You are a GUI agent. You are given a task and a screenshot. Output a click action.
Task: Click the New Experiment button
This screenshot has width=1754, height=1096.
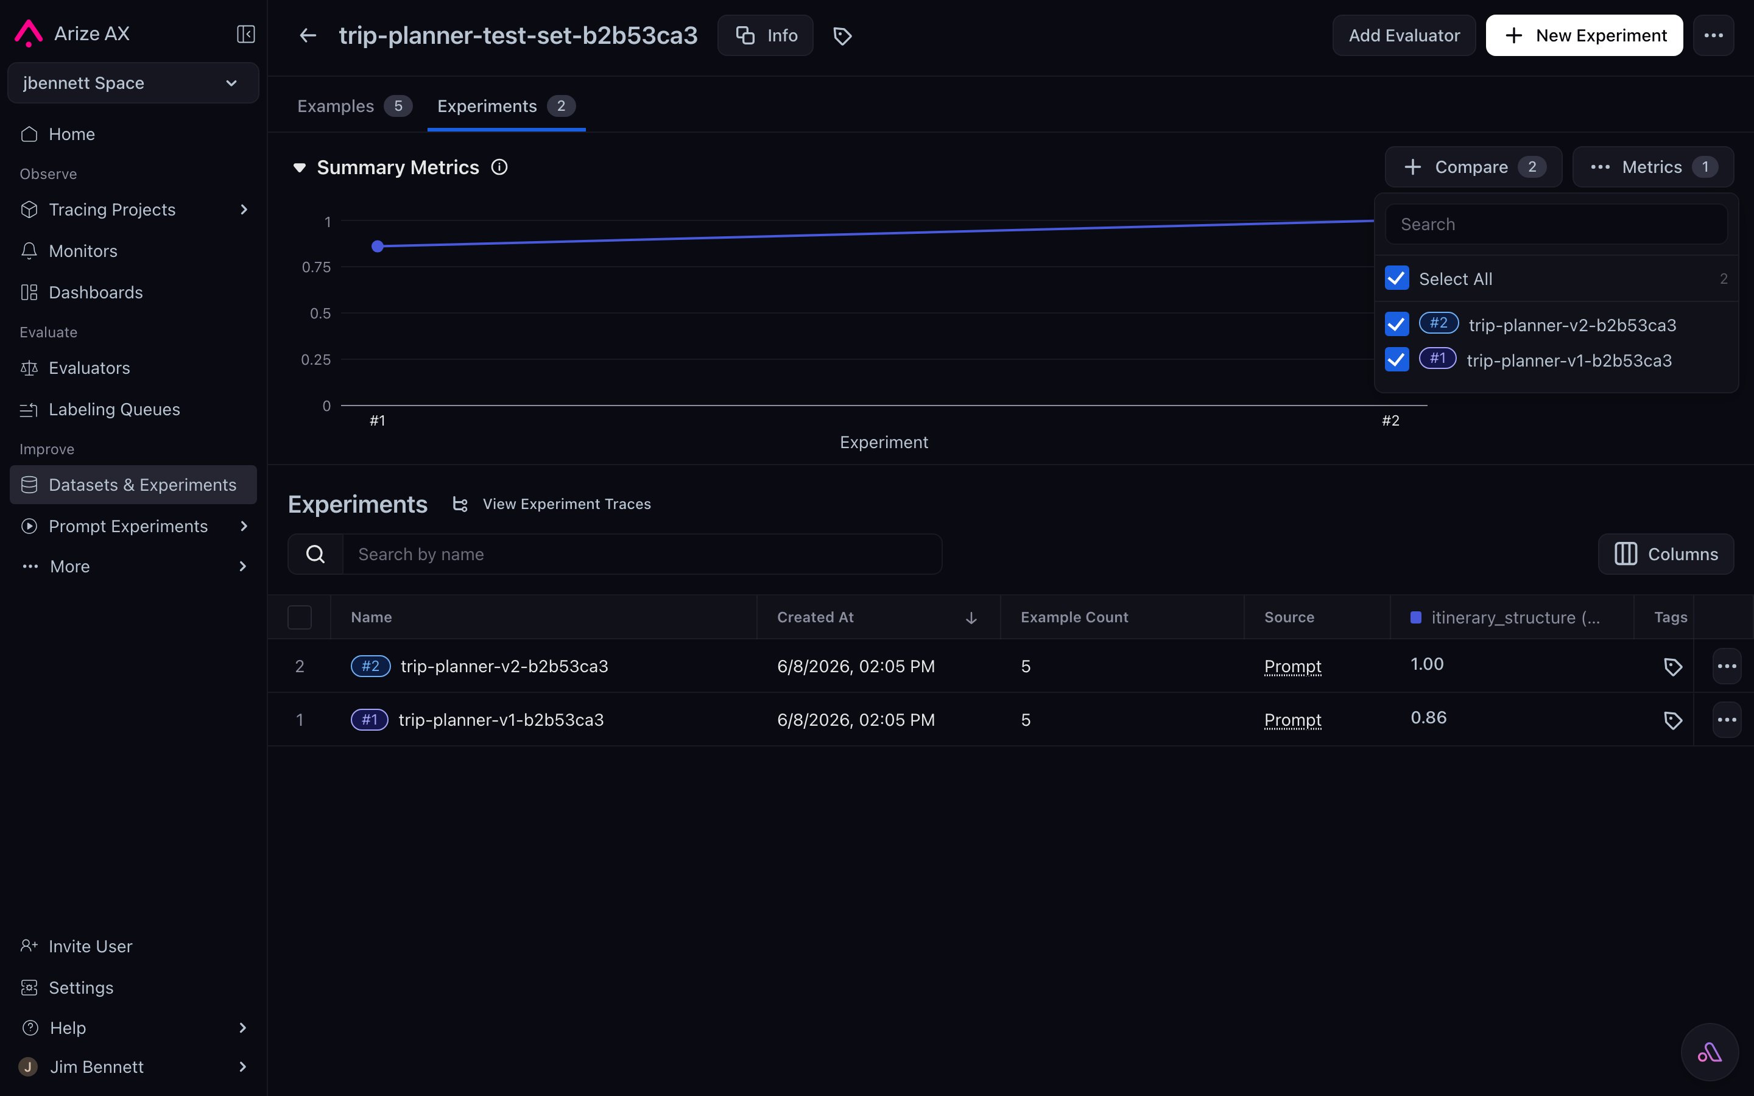(x=1585, y=35)
